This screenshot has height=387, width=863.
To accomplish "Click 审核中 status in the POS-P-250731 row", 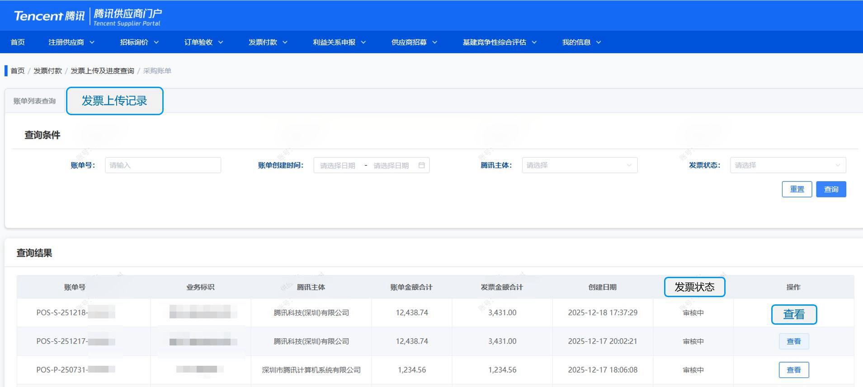I will coord(693,370).
